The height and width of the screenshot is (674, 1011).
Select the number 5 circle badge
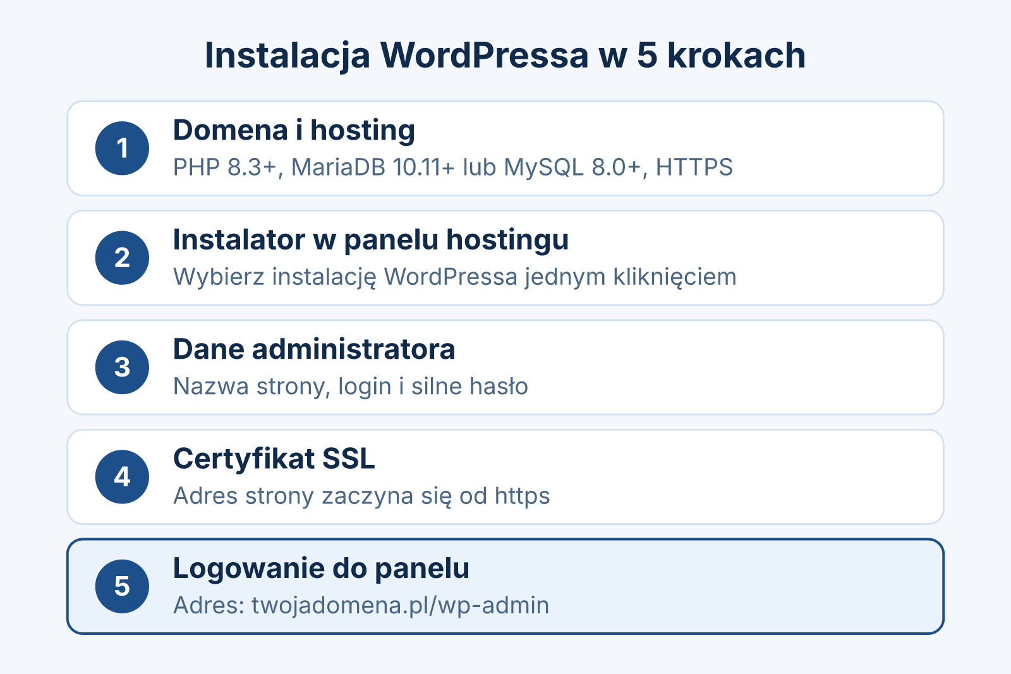click(x=122, y=586)
